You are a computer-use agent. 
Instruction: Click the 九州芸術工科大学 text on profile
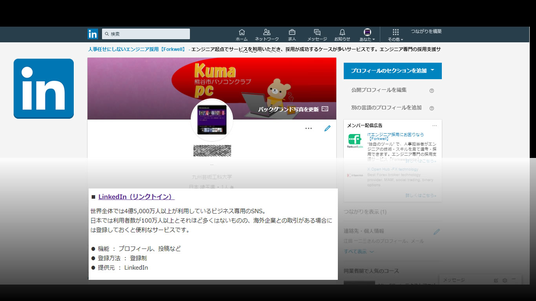coord(212,177)
